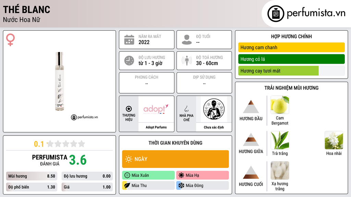Open the Trà trắng note image
The width and height of the screenshot is (351, 197).
[x=280, y=140]
